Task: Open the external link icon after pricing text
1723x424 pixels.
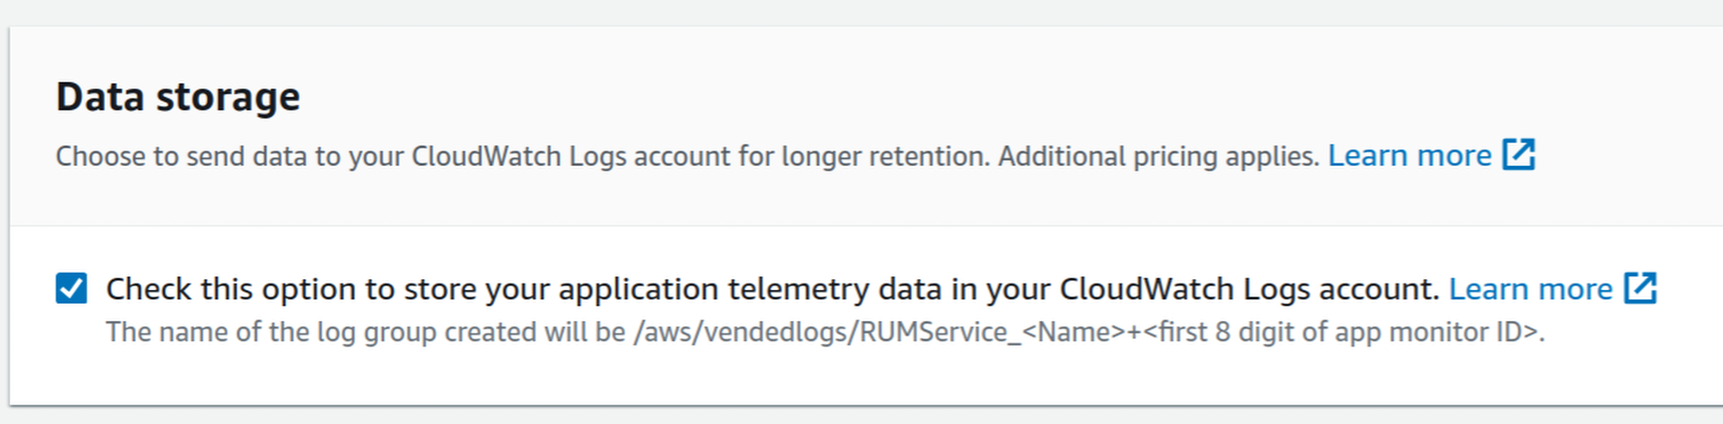Action: [1519, 155]
